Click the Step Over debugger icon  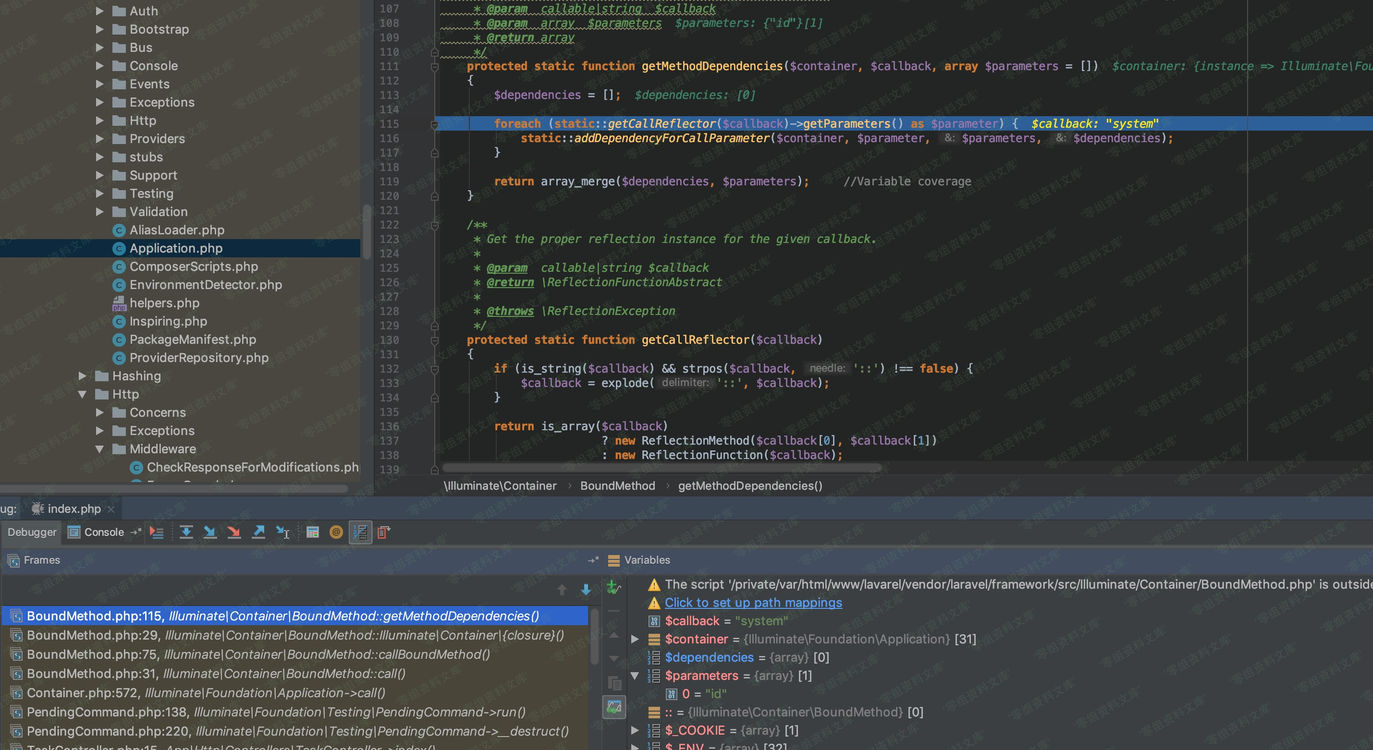click(x=186, y=532)
